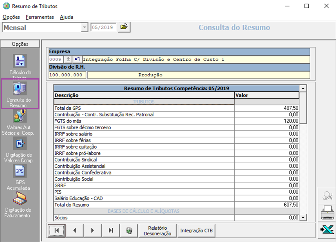The width and height of the screenshot is (336, 242).
Task: Select the FGTS sobre décimo terceiro row
Action: (176, 127)
